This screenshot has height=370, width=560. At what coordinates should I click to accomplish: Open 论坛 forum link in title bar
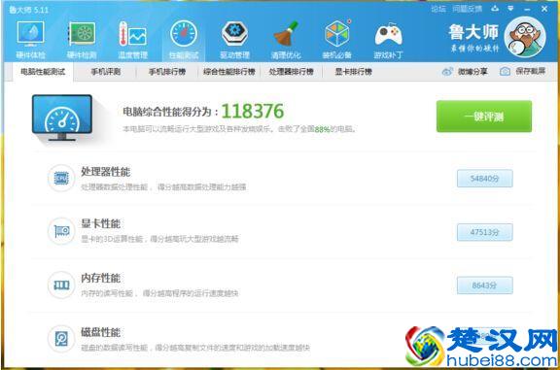tap(438, 9)
